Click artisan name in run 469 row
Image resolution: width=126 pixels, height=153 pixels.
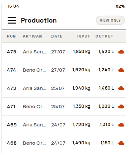click(x=34, y=125)
